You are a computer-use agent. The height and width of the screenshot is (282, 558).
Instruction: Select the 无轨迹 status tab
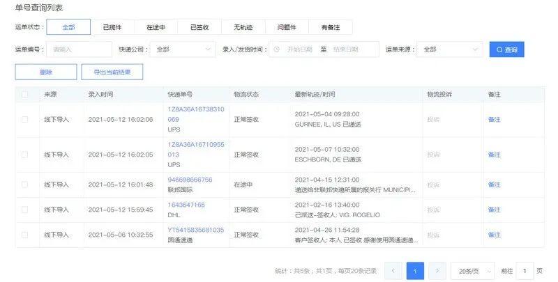[243, 27]
